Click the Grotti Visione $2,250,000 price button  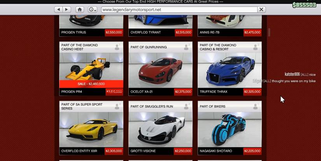[x=183, y=151]
